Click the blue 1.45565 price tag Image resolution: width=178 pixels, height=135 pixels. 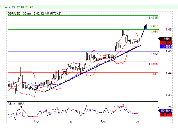pyautogui.click(x=166, y=46)
